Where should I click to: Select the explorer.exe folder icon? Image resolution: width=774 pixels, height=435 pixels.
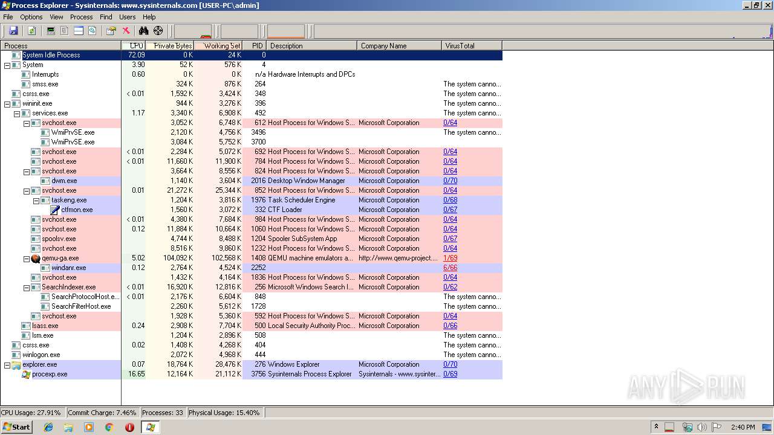16,364
